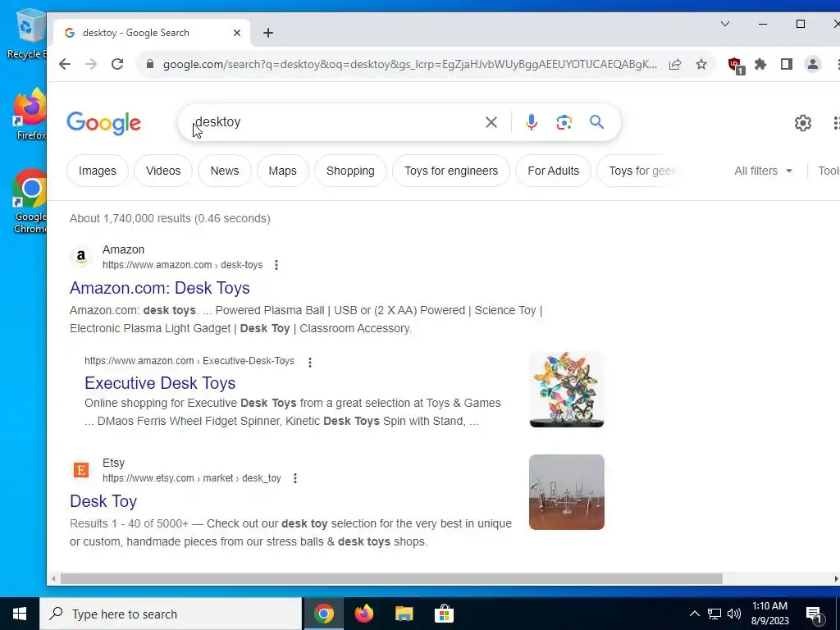Image resolution: width=840 pixels, height=630 pixels.
Task: Share this page icon in address bar
Action: [x=675, y=64]
